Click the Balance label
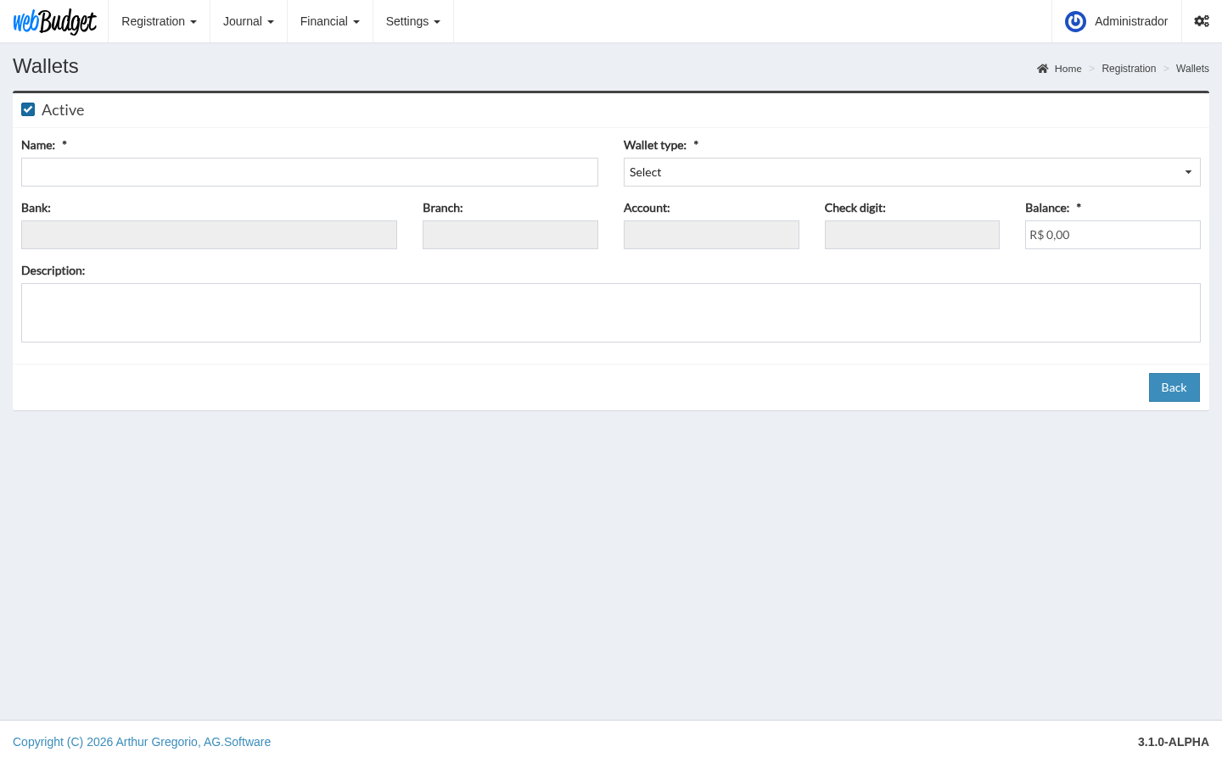 pos(1047,208)
